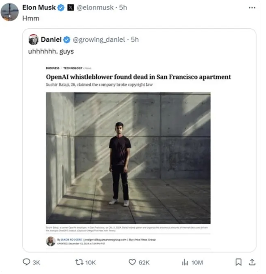Click Daniel's verified badge icon

pyautogui.click(x=67, y=40)
